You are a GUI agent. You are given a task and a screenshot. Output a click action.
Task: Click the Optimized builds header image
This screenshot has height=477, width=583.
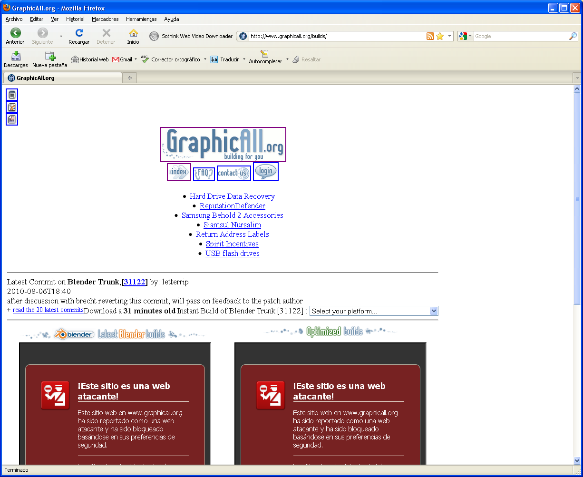click(330, 331)
